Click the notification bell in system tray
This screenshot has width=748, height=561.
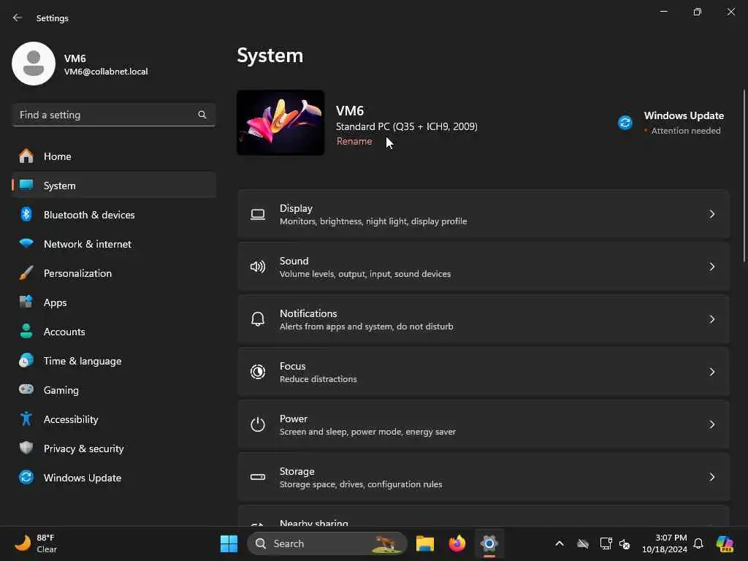point(698,543)
